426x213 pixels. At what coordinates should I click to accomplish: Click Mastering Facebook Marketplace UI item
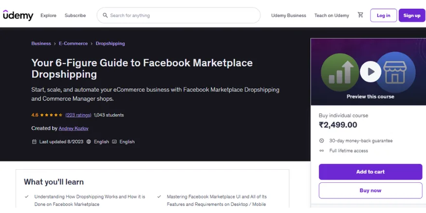(x=217, y=200)
